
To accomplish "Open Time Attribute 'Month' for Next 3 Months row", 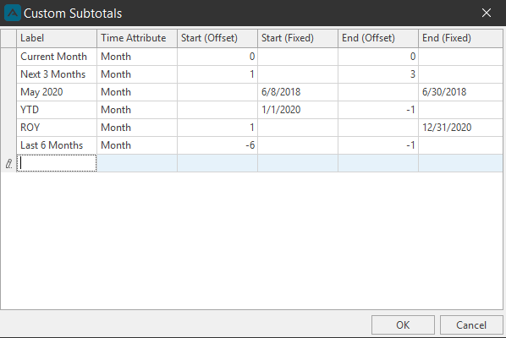I will (x=137, y=74).
